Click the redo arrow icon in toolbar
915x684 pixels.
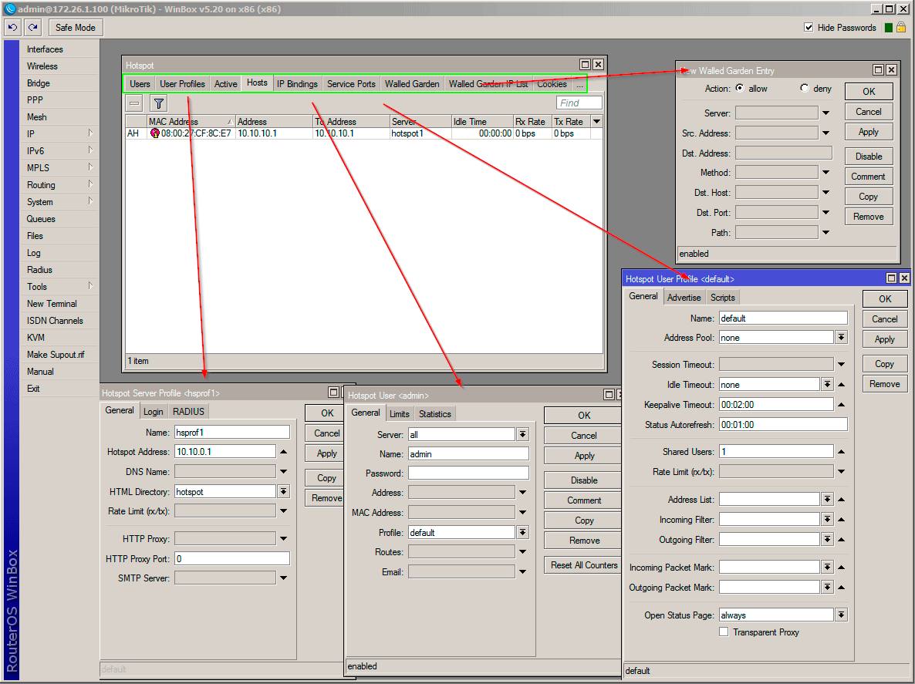pos(32,28)
